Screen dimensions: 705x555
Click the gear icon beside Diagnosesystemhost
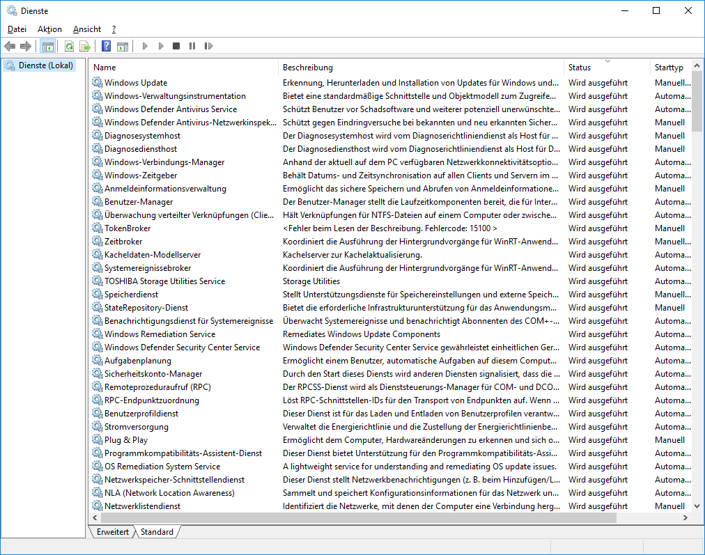97,135
